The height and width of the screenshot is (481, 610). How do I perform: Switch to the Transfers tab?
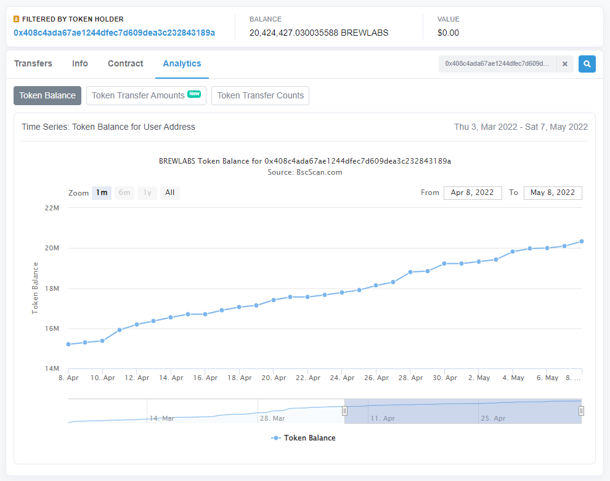coord(33,63)
